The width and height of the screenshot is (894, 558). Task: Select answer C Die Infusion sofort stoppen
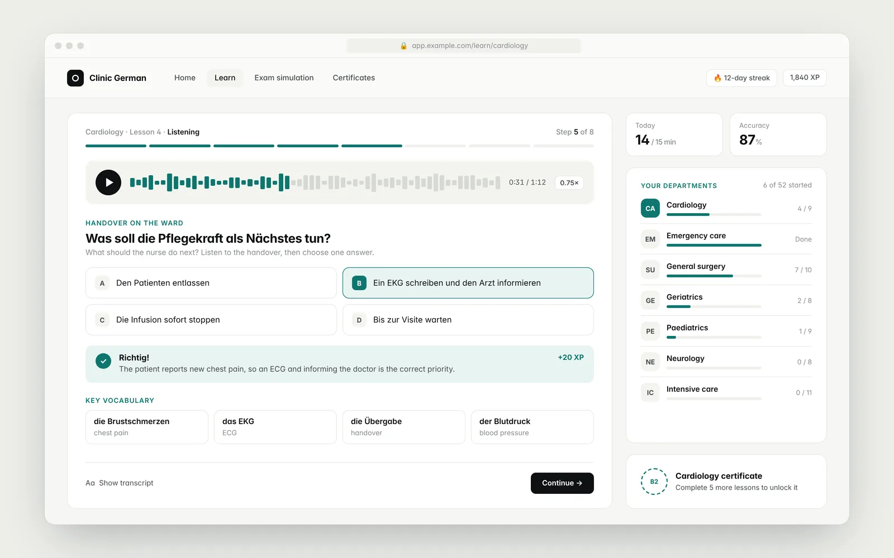click(x=211, y=320)
